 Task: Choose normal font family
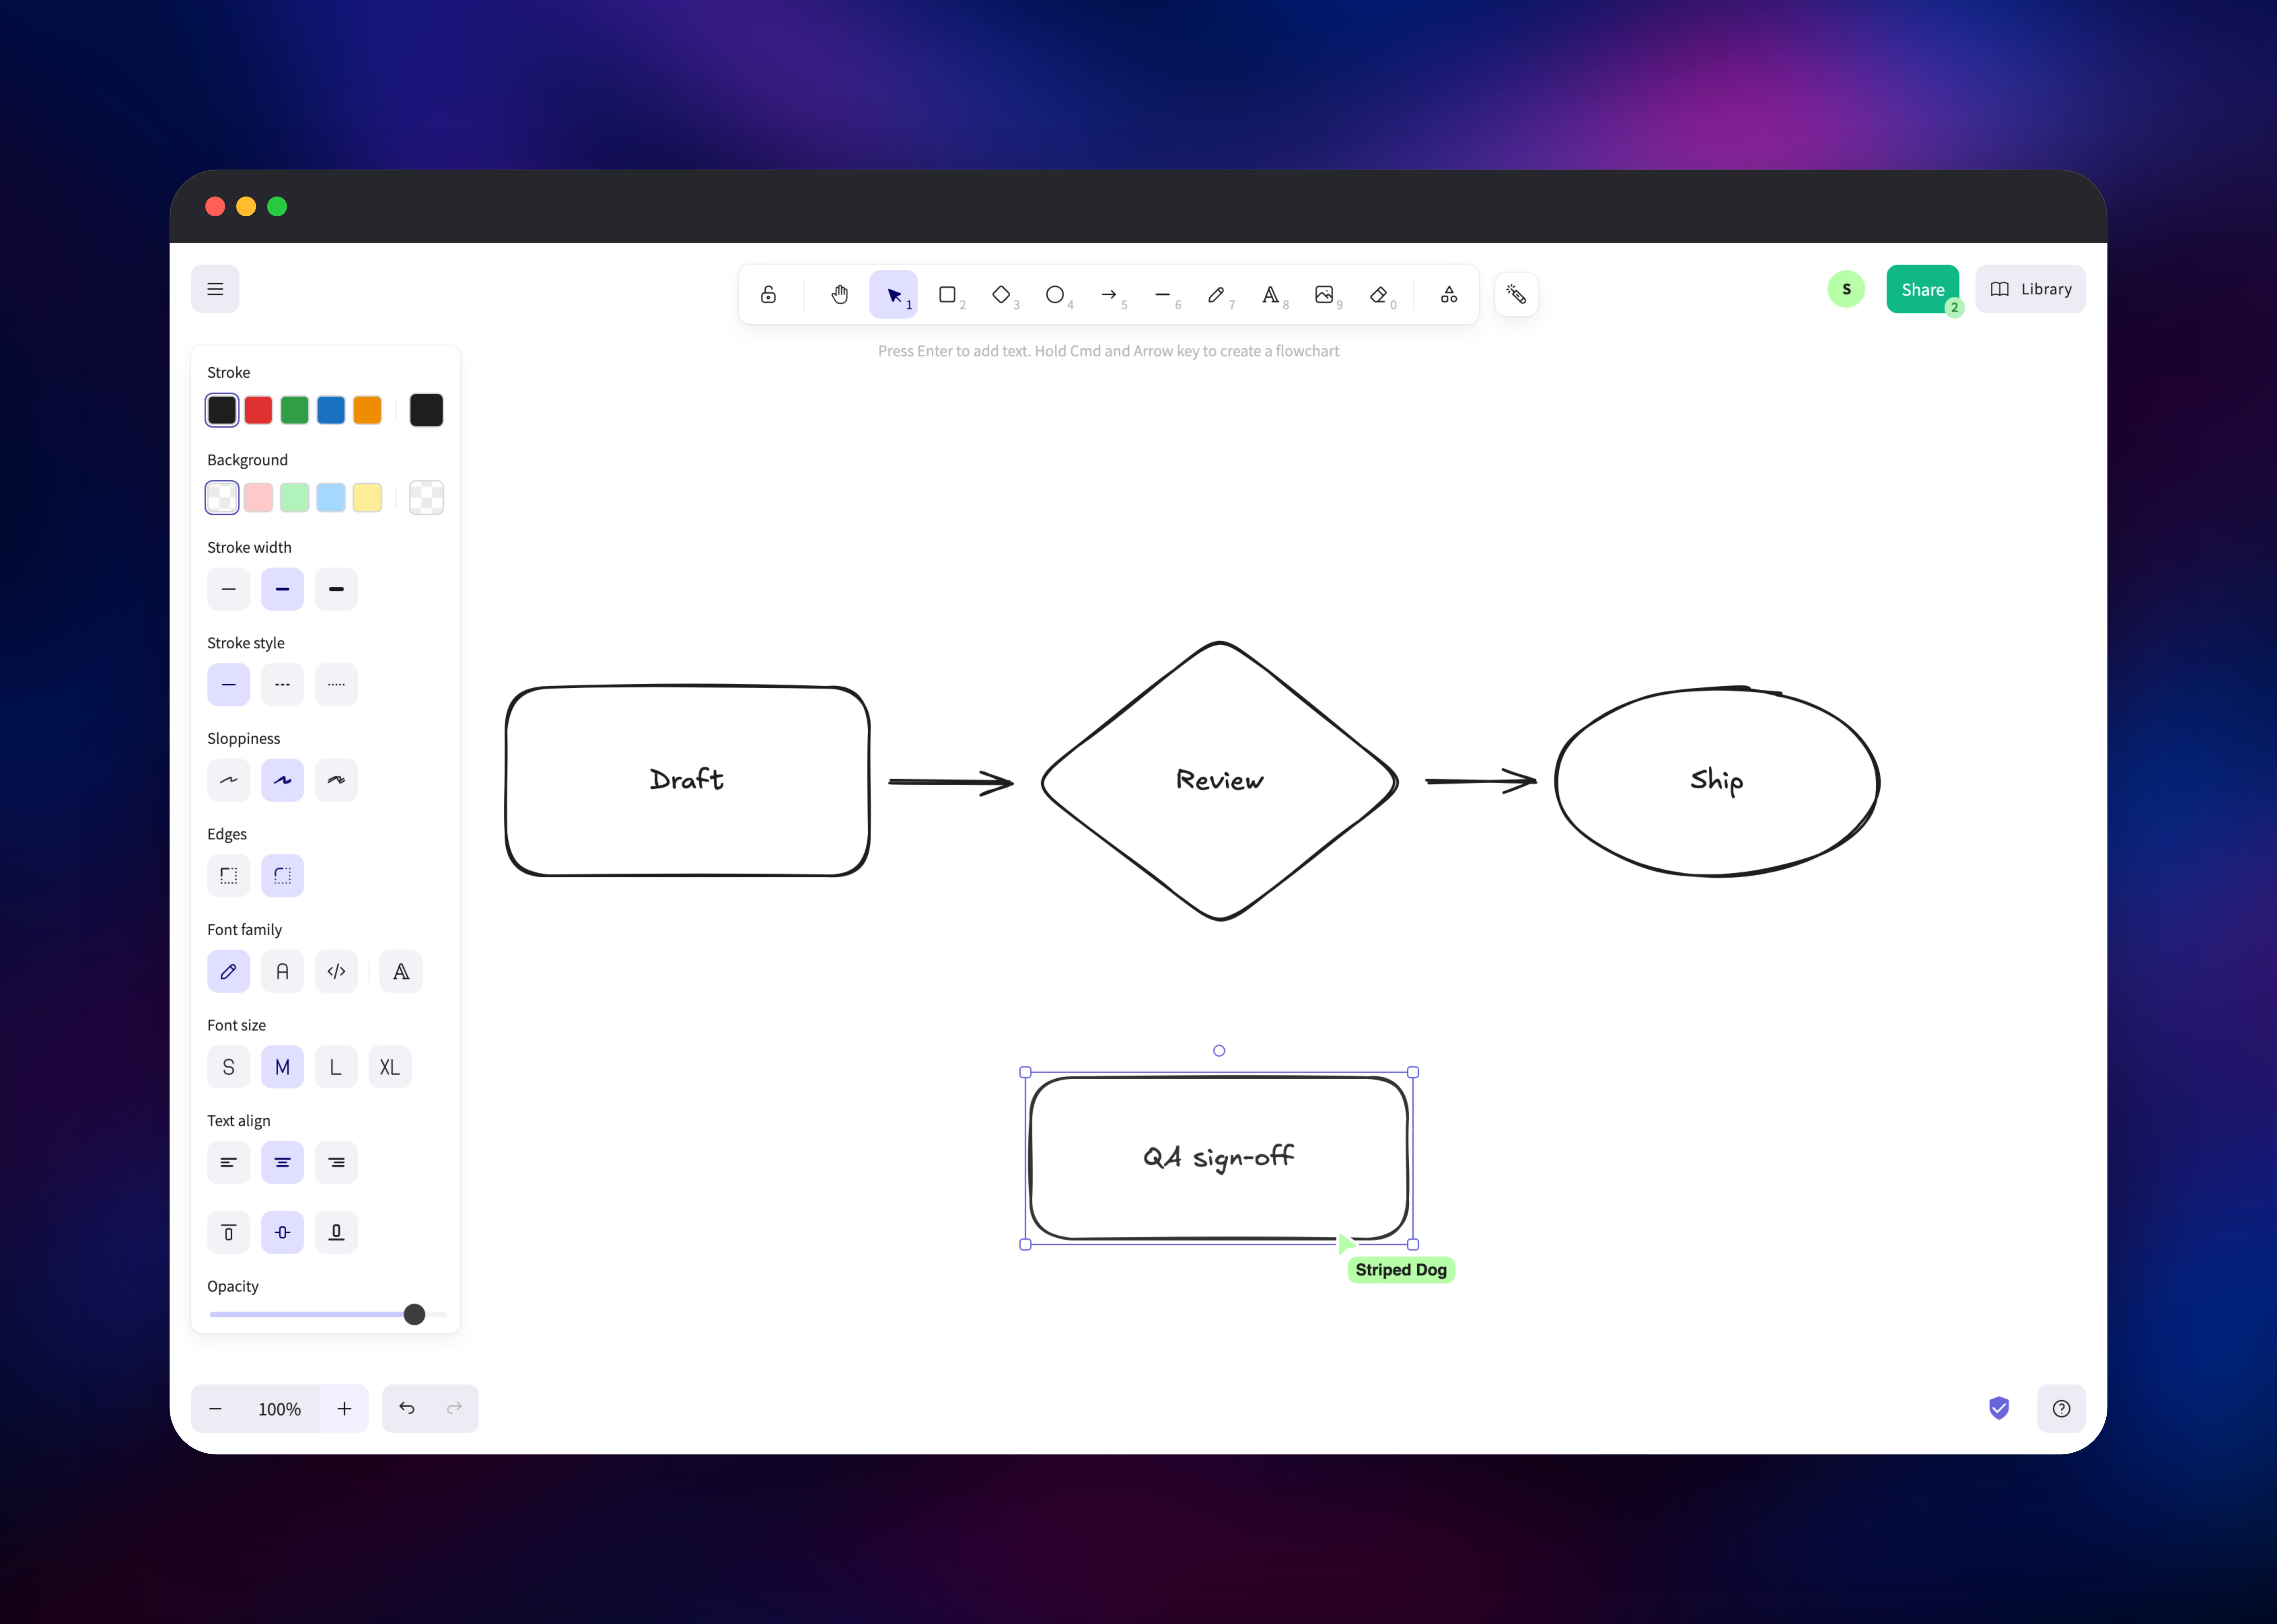tap(282, 971)
